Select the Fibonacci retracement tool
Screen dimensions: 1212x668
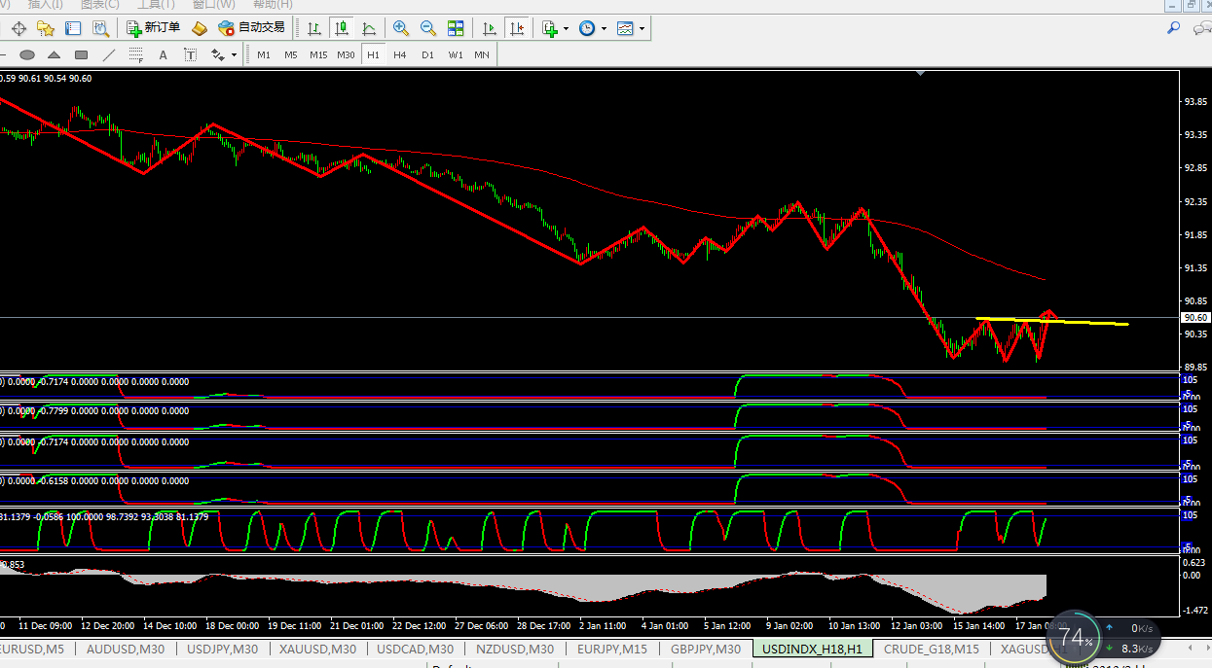click(136, 54)
